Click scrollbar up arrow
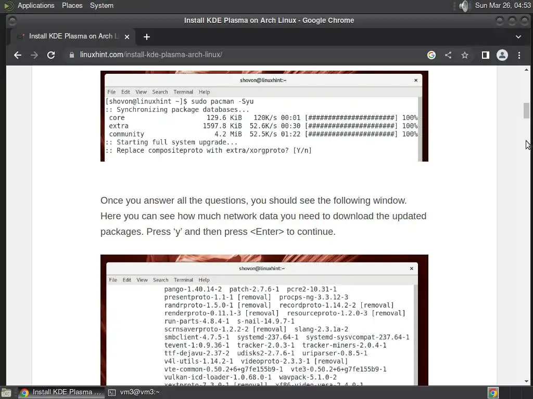This screenshot has width=533, height=399. pyautogui.click(x=526, y=70)
